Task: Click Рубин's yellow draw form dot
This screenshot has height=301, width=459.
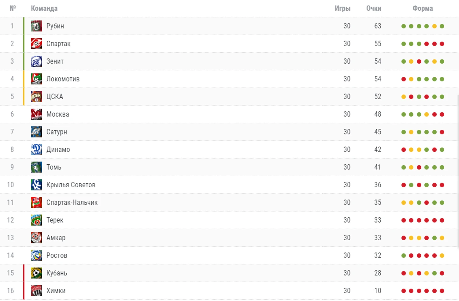Action: click(x=434, y=26)
